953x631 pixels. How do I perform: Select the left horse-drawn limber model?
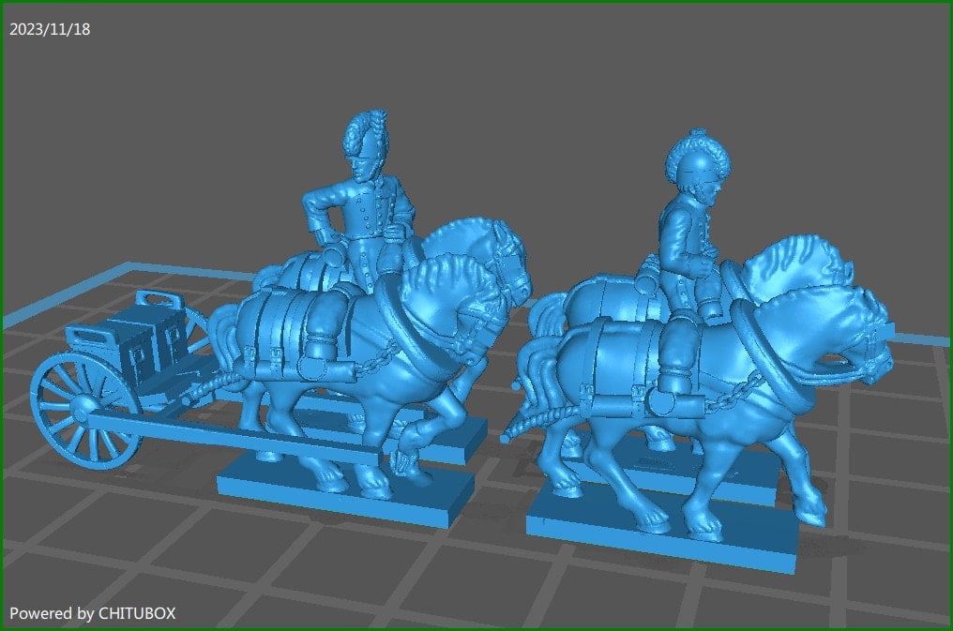point(281,356)
